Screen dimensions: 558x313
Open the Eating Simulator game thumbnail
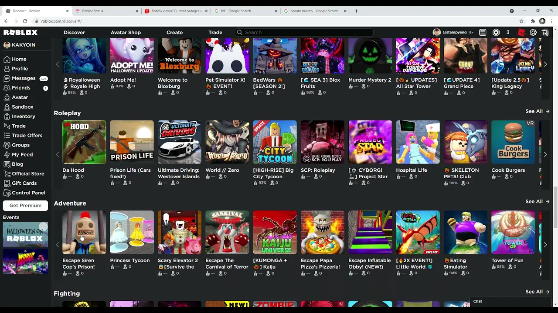click(466, 232)
